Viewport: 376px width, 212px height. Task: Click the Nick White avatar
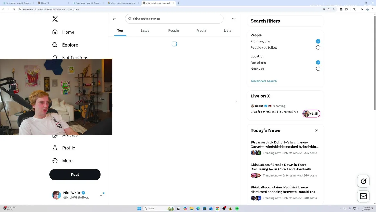[56, 195]
